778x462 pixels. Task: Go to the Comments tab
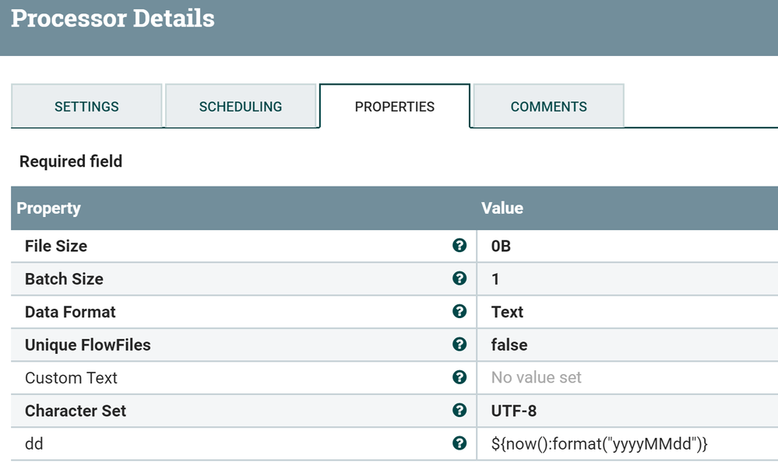click(549, 107)
